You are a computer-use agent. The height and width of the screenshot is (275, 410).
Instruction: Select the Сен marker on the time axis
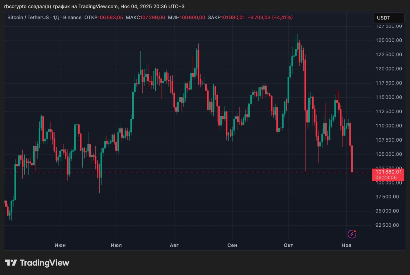(232, 245)
